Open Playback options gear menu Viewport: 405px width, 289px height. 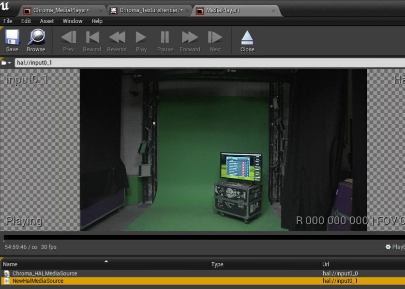(x=395, y=247)
